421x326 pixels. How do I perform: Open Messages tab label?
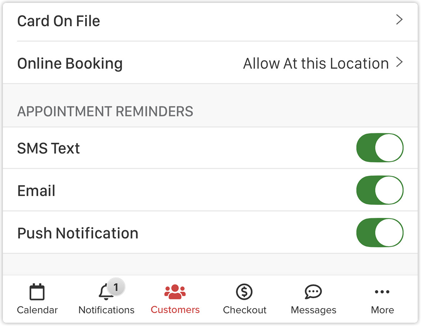point(313,310)
